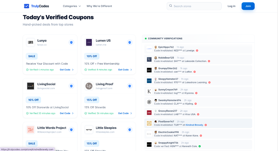Open the Little Sleepies logo
This screenshot has width=278, height=151.
click(x=89, y=130)
